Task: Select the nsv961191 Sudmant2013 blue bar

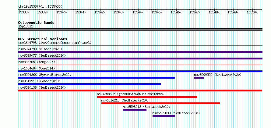Action: 89,84
